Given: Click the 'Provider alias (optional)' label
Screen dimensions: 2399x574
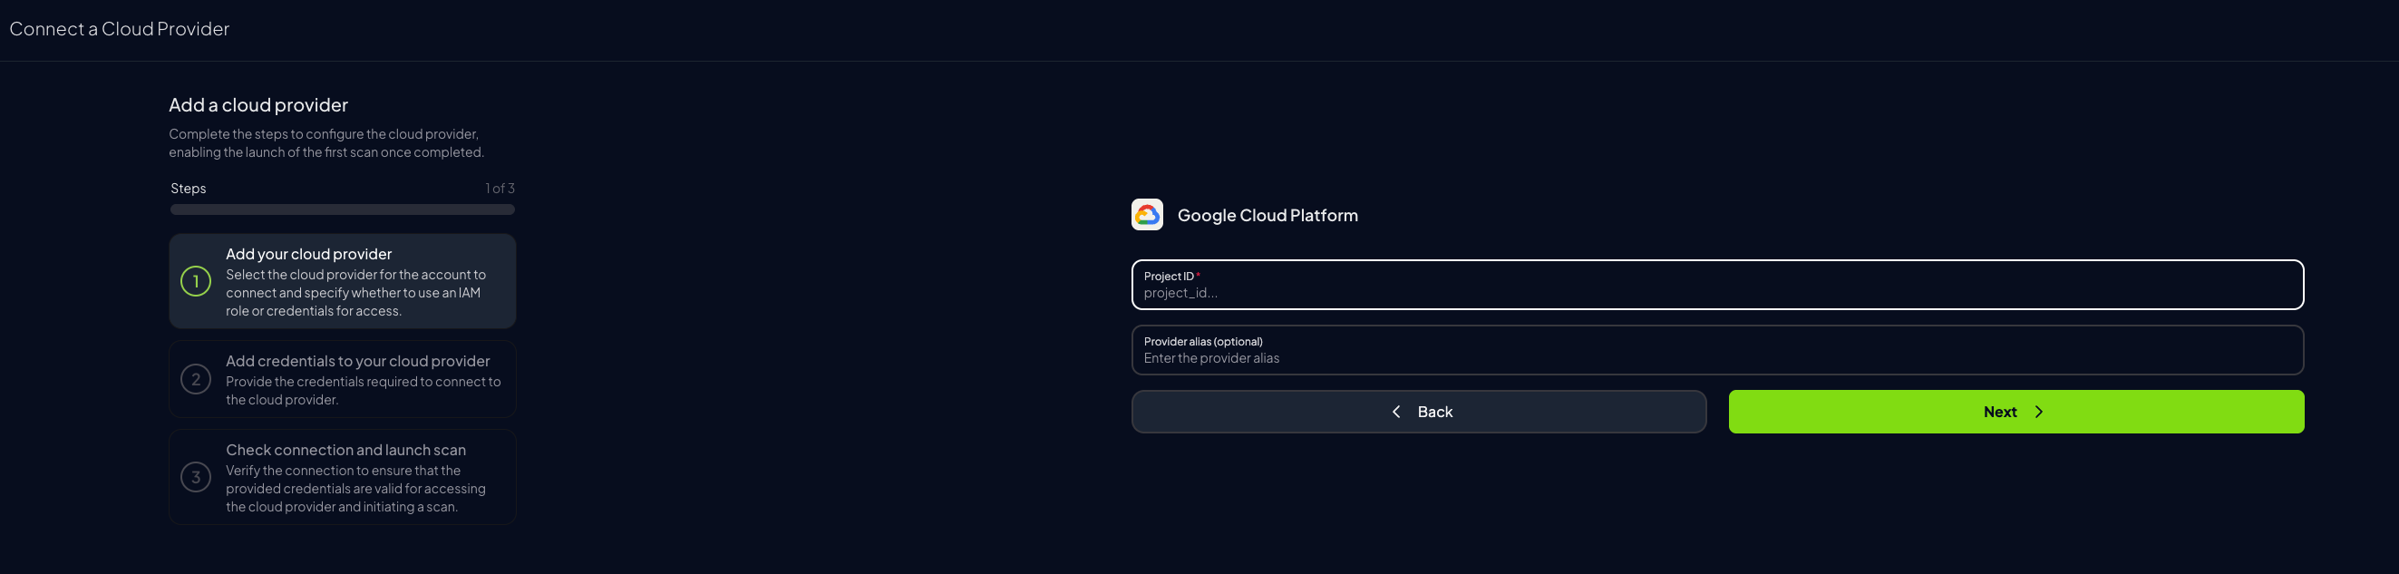Looking at the screenshot, I should click(1203, 342).
